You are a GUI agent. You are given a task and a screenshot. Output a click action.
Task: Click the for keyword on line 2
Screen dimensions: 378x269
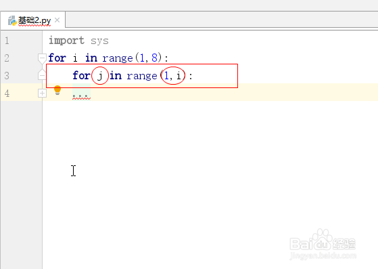coord(57,58)
